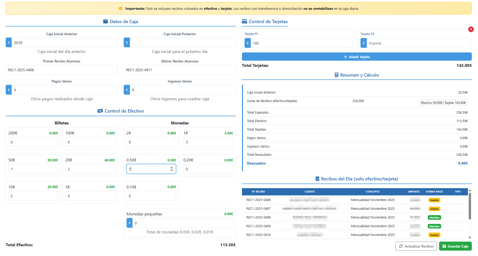This screenshot has width=478, height=256.
Task: Increase the 0.50€ coin count with up arrow
Action: [172, 168]
